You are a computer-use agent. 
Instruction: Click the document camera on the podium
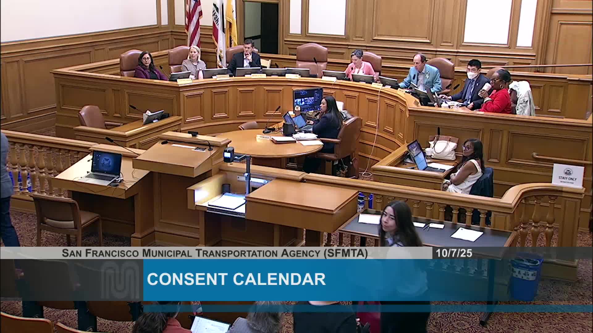tap(229, 154)
